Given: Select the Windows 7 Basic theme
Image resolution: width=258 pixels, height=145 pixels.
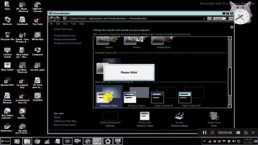Looking at the screenshot, I should click(109, 96).
